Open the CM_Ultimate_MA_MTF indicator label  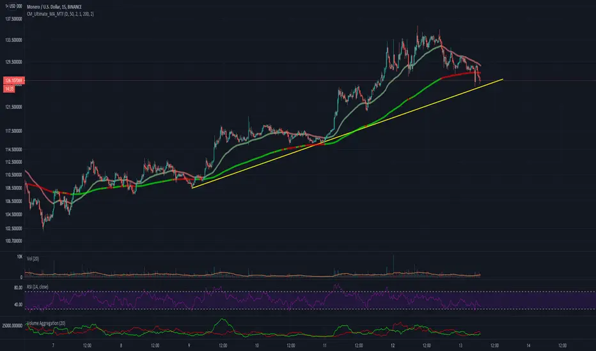coord(60,14)
